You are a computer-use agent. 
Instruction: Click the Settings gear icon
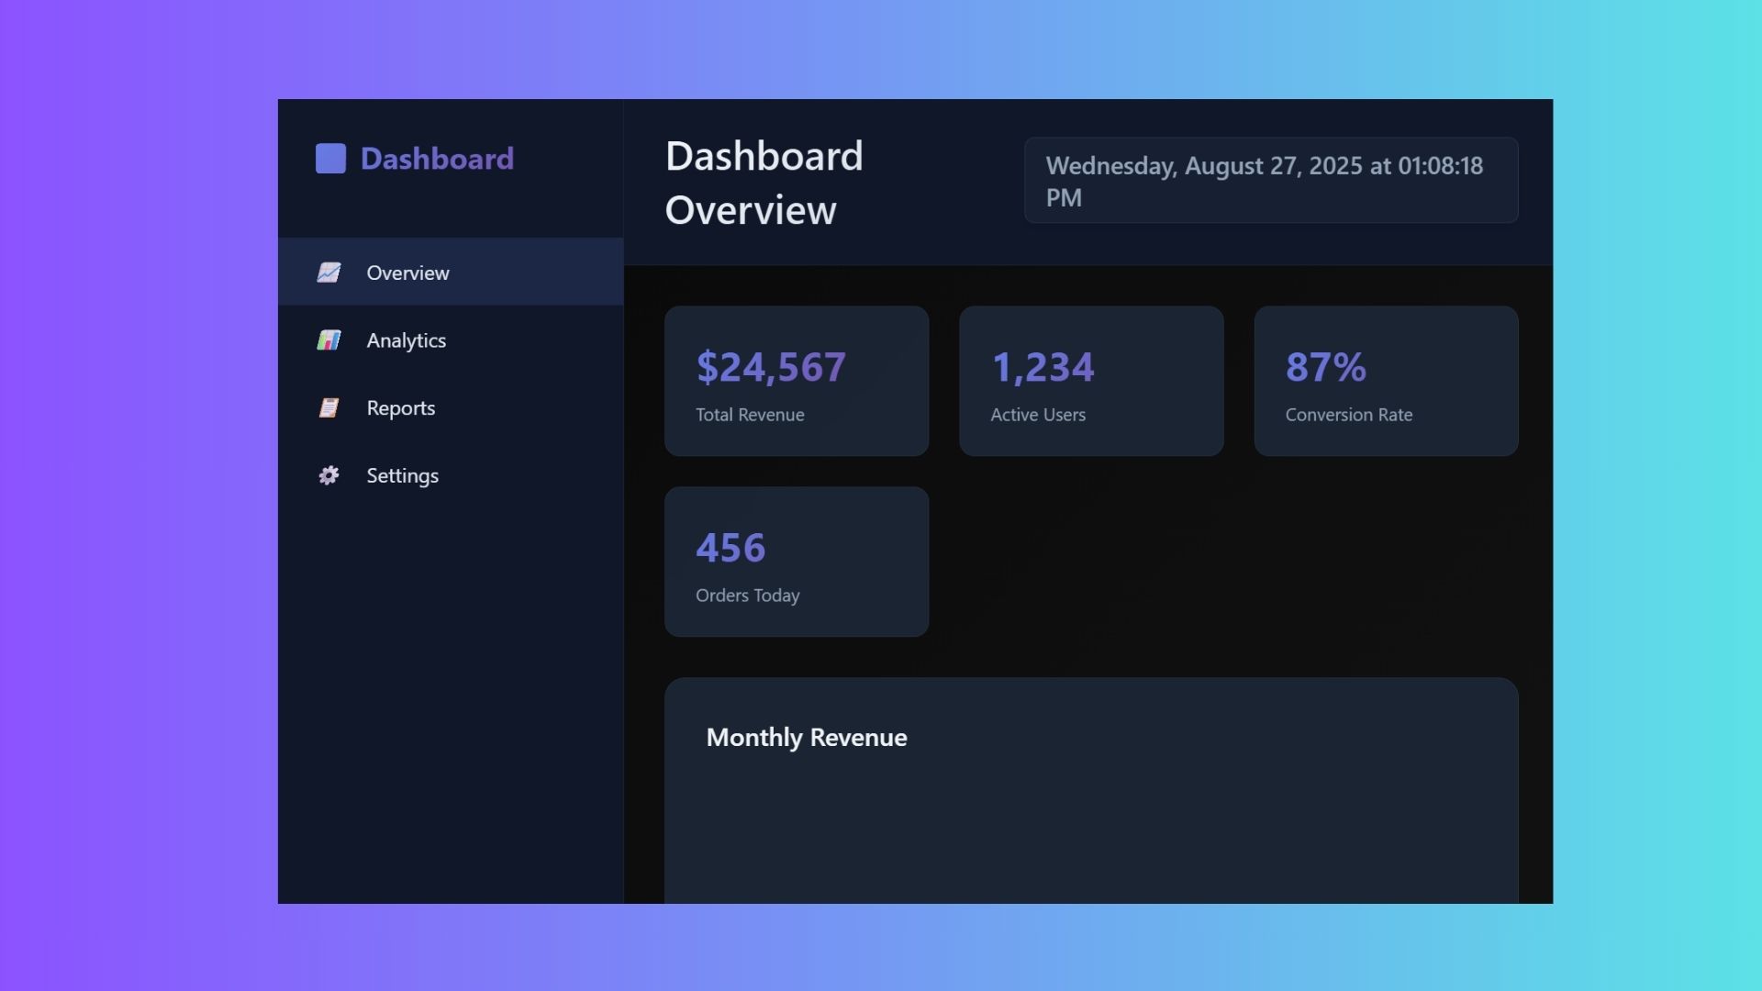pyautogui.click(x=329, y=475)
